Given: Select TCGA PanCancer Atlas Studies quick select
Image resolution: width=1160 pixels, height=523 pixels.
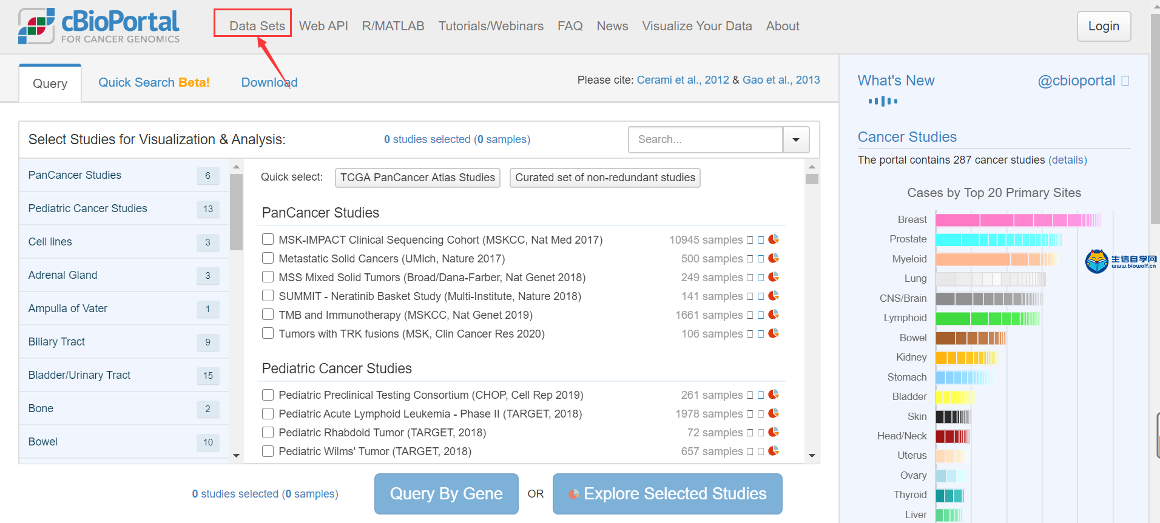Looking at the screenshot, I should [x=417, y=178].
